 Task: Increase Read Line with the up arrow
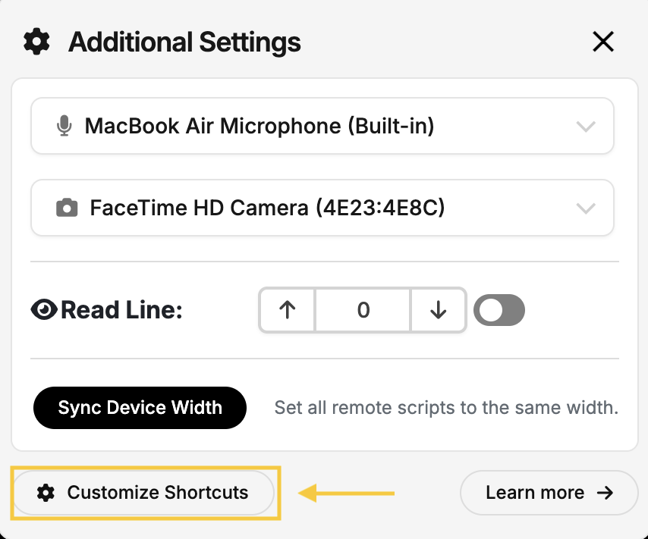pyautogui.click(x=287, y=310)
